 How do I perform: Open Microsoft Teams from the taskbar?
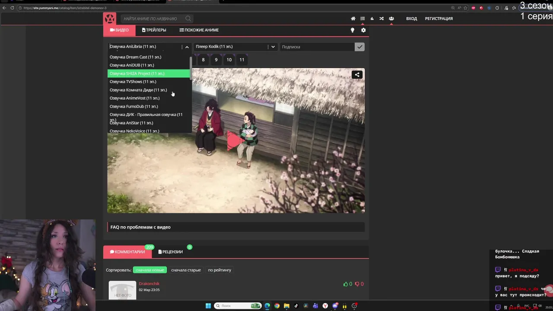pos(315,306)
